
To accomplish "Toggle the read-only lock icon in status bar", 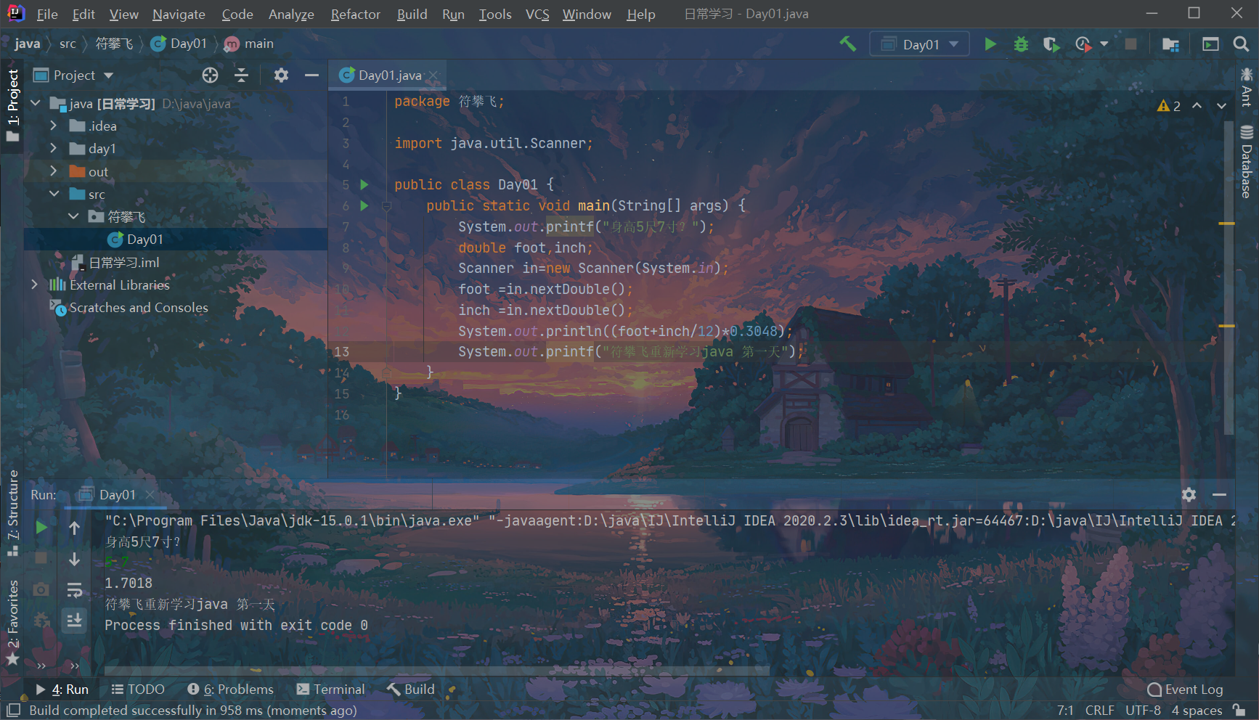I will pos(1240,710).
